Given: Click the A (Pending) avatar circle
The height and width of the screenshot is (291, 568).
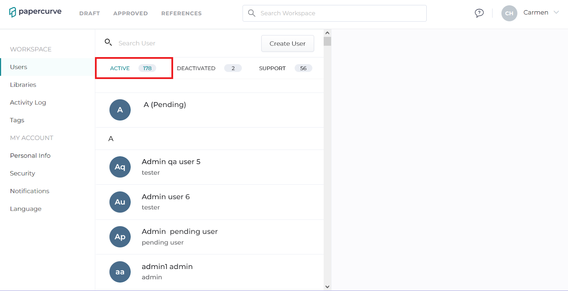Looking at the screenshot, I should (x=120, y=110).
